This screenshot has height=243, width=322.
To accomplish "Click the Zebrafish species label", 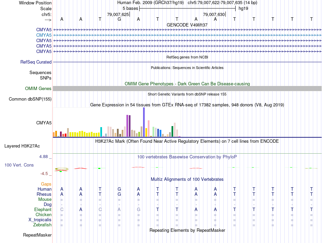I will [x=42, y=225].
